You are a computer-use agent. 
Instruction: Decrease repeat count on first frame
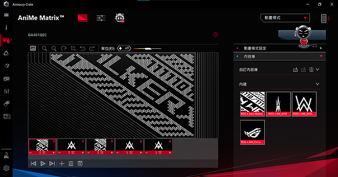(31, 153)
